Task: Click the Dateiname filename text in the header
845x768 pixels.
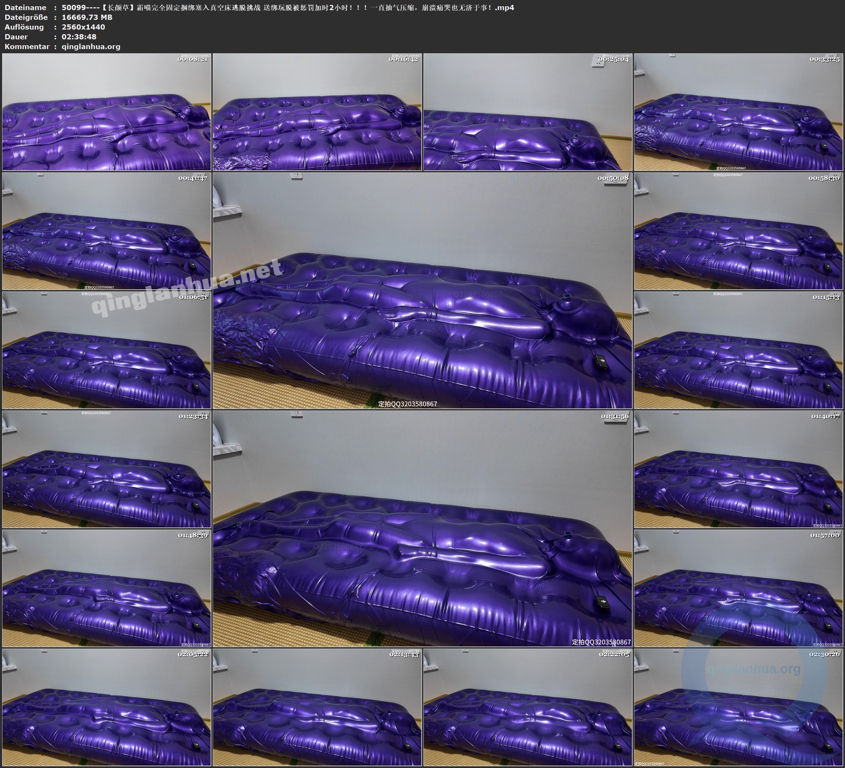Action: (x=288, y=8)
